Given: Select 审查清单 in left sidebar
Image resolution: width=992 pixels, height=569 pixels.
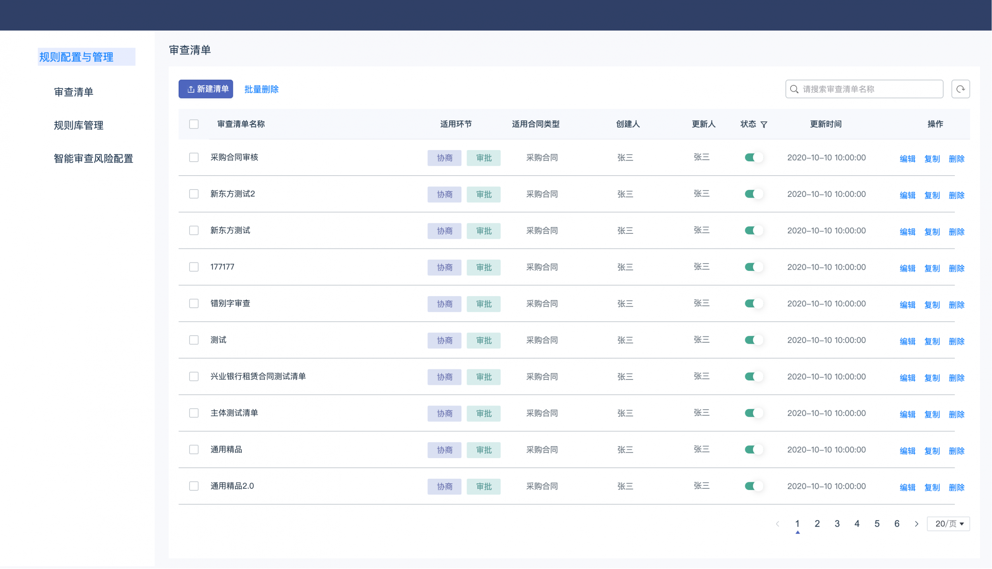Looking at the screenshot, I should [74, 92].
